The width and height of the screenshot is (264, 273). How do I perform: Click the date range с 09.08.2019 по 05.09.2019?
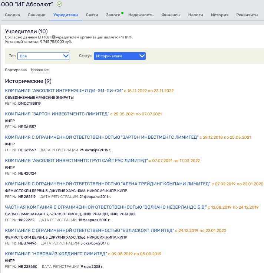point(135,254)
